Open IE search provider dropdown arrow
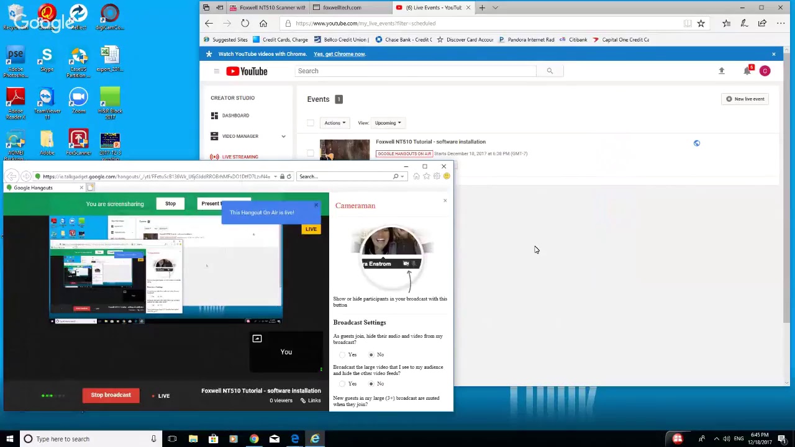The height and width of the screenshot is (447, 795). click(402, 176)
